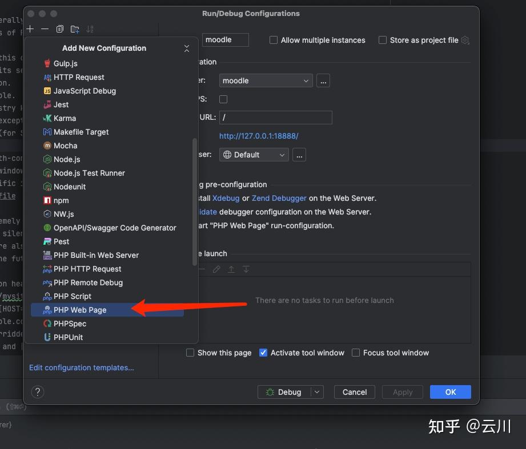Tick Store as project file checkbox

[x=383, y=40]
